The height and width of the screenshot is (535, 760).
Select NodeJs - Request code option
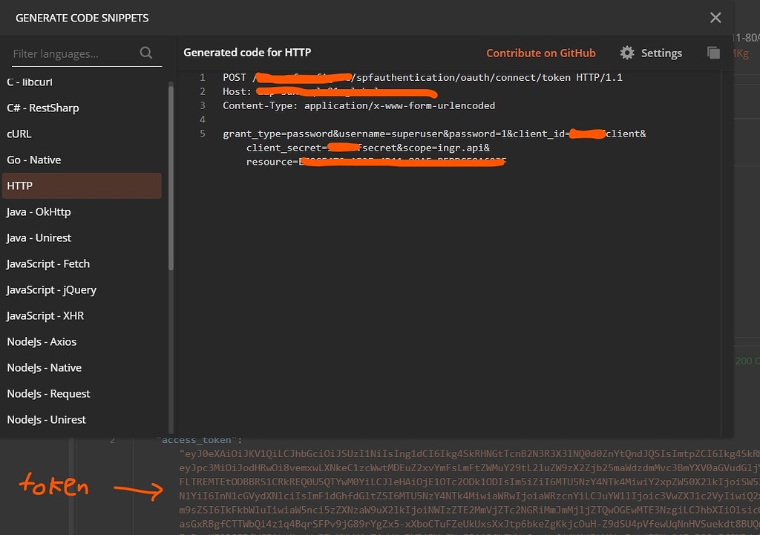pyautogui.click(x=82, y=393)
